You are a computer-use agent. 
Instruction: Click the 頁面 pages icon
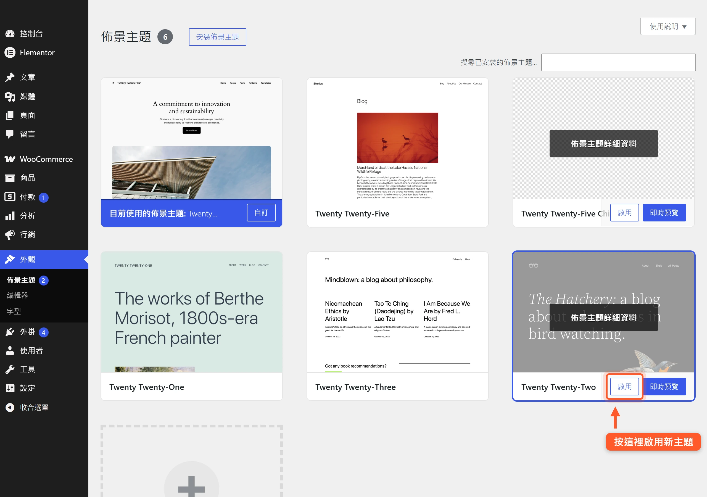point(10,115)
